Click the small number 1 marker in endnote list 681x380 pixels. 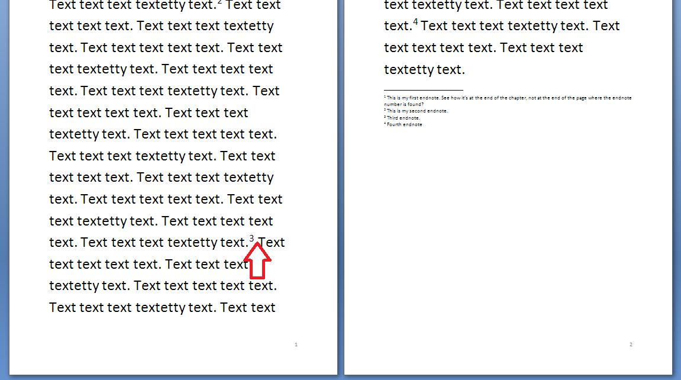tap(385, 96)
